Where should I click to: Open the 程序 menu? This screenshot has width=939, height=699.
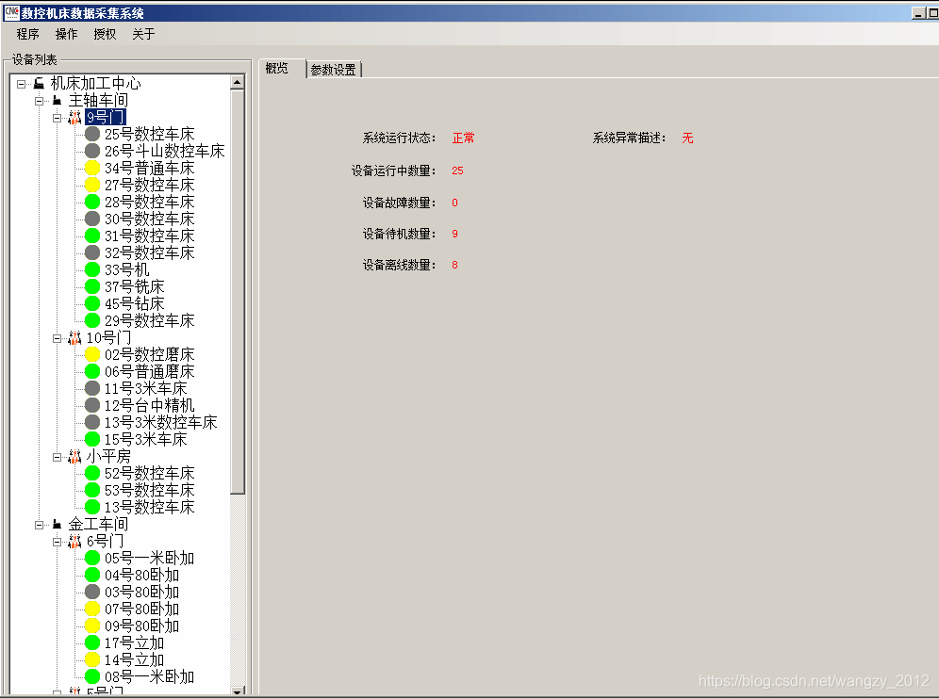click(x=26, y=34)
